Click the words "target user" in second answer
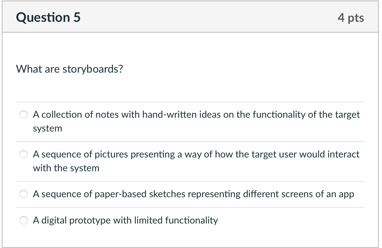The width and height of the screenshot is (382, 248). click(x=274, y=154)
